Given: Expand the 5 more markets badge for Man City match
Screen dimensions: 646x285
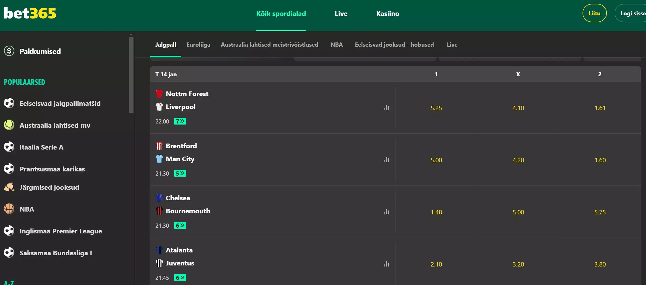Looking at the screenshot, I should 180,173.
